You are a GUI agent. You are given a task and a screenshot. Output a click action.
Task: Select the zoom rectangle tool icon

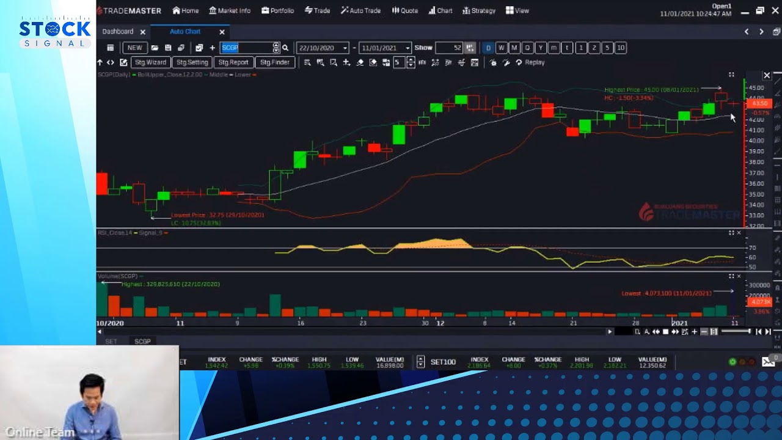pyautogui.click(x=334, y=62)
